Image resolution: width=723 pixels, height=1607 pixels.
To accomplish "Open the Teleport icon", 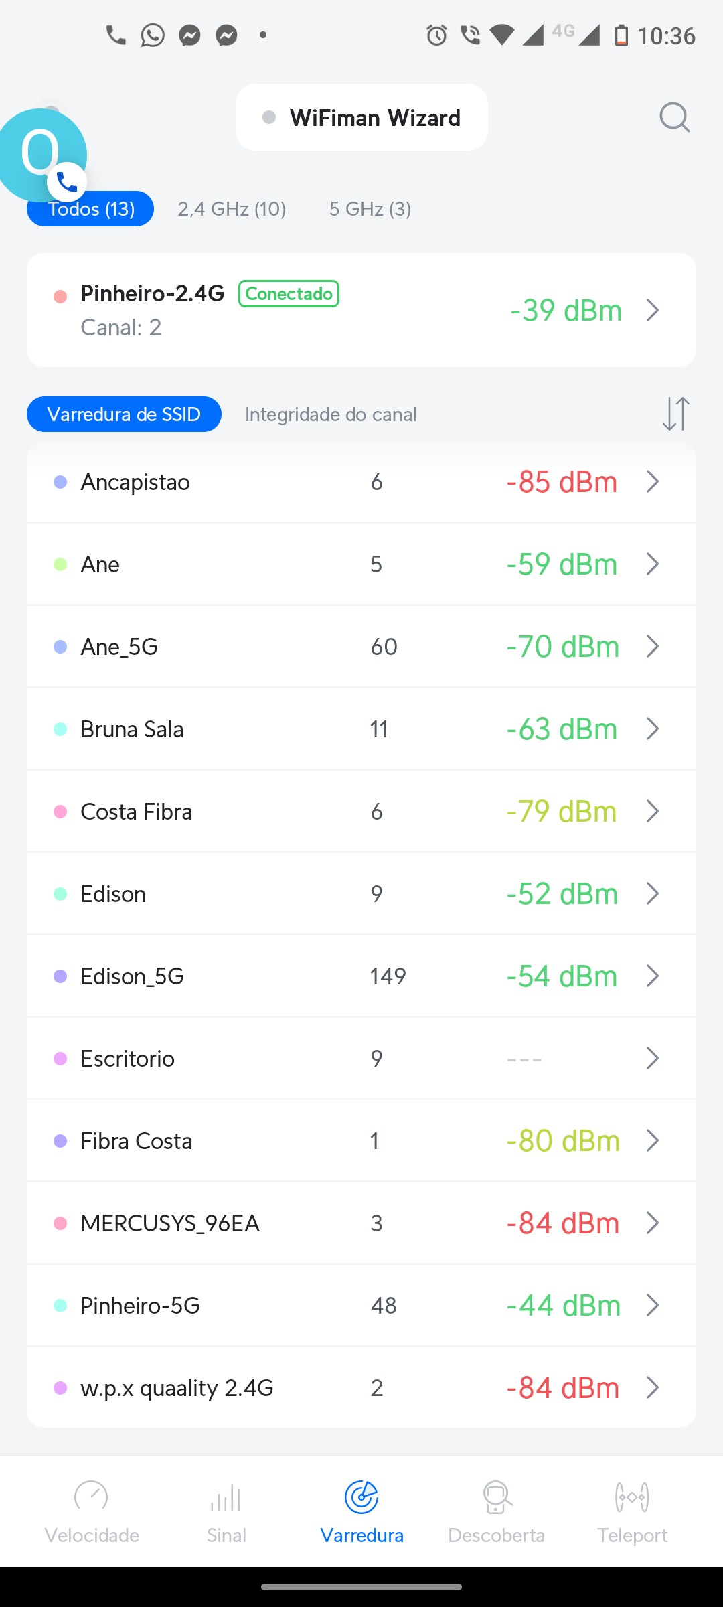I will (x=632, y=1497).
